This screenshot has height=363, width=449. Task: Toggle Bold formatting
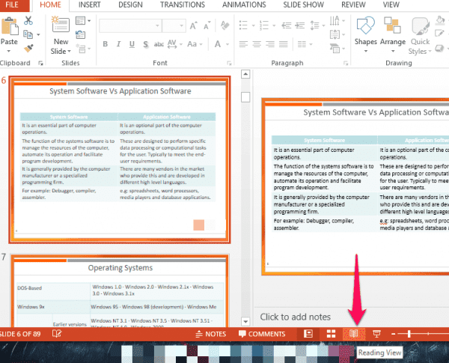point(106,44)
